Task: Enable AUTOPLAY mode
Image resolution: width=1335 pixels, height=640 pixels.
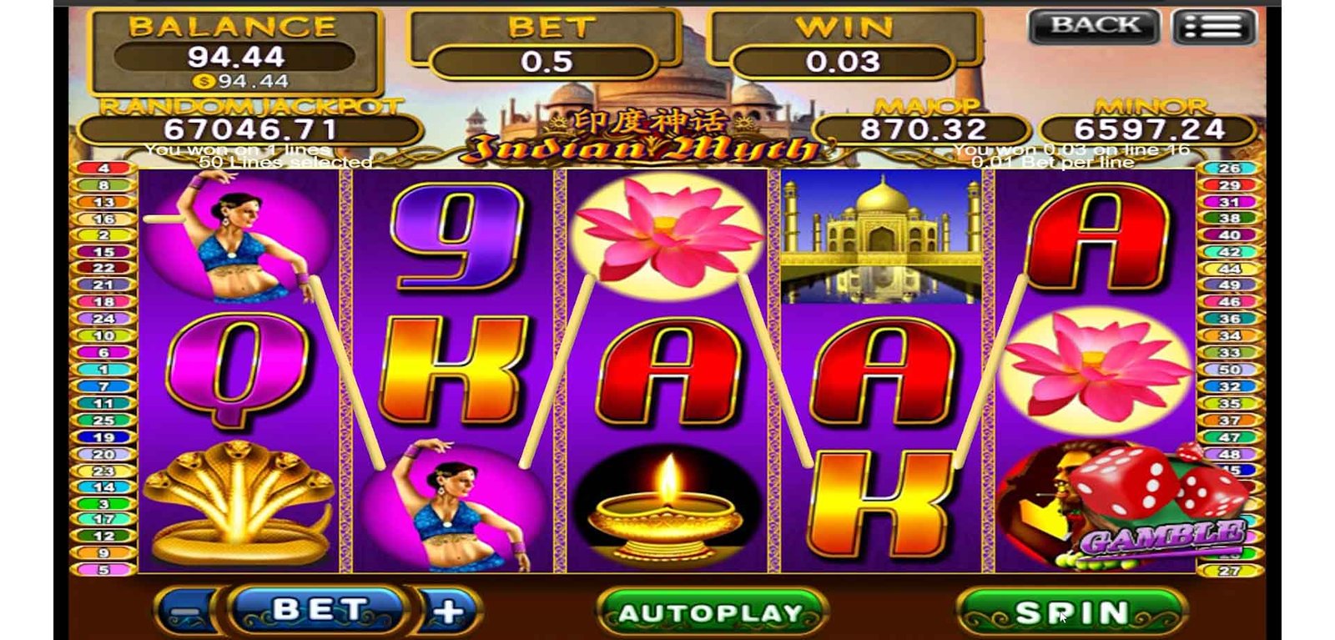Action: [x=712, y=613]
